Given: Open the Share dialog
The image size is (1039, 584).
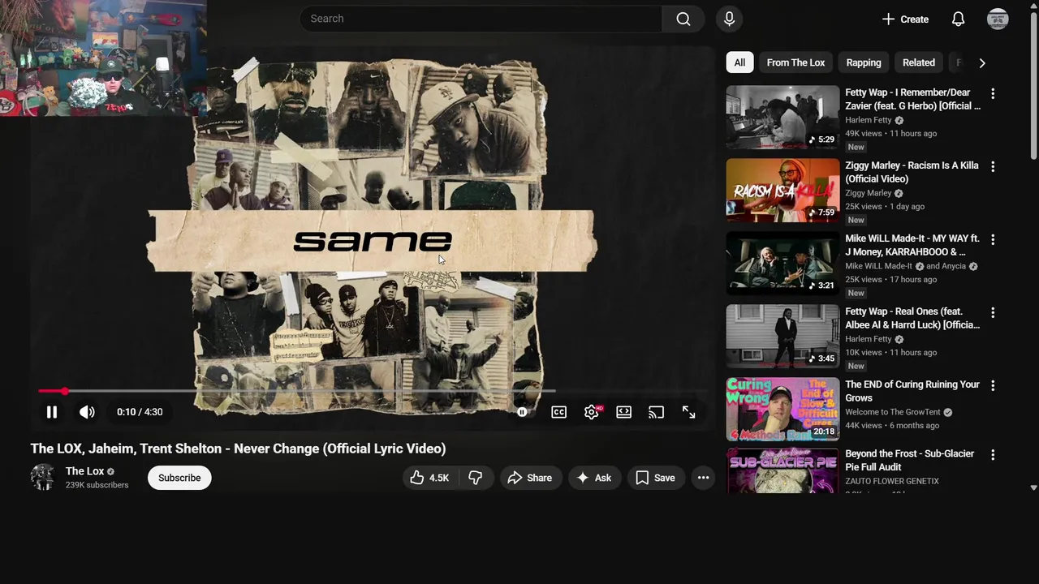Looking at the screenshot, I should [530, 478].
